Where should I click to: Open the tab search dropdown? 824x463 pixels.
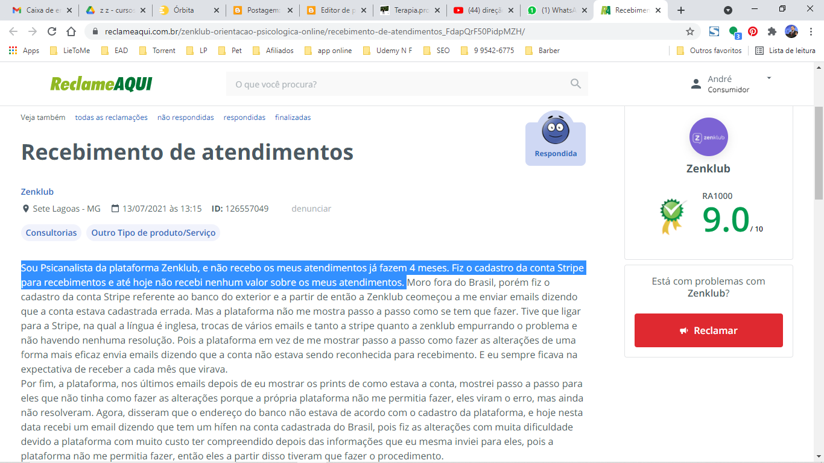728,10
